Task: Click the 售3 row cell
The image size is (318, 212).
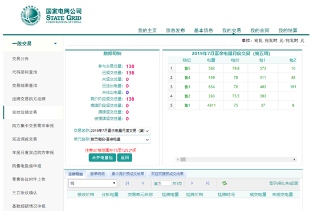Action: [187, 87]
